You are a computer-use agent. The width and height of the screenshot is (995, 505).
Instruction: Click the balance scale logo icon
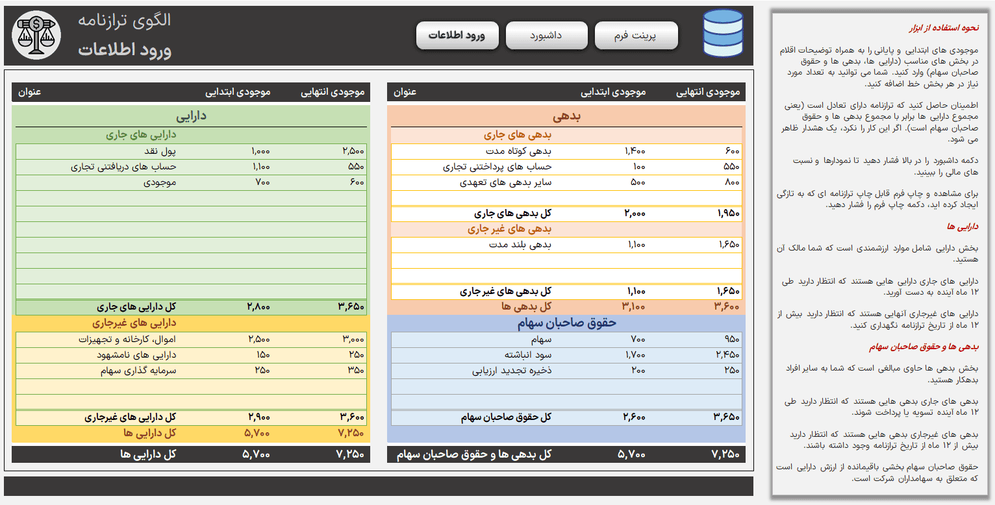36,35
